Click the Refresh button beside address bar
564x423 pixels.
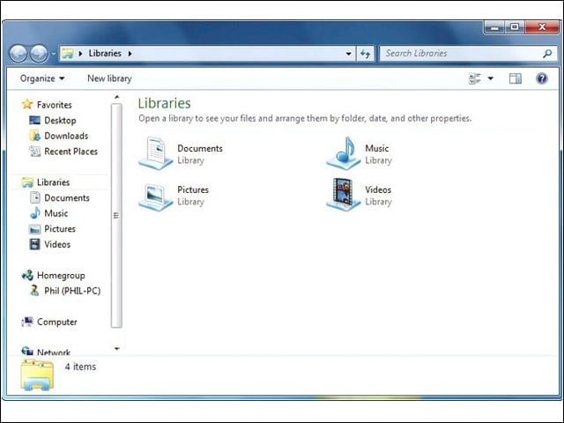(365, 54)
